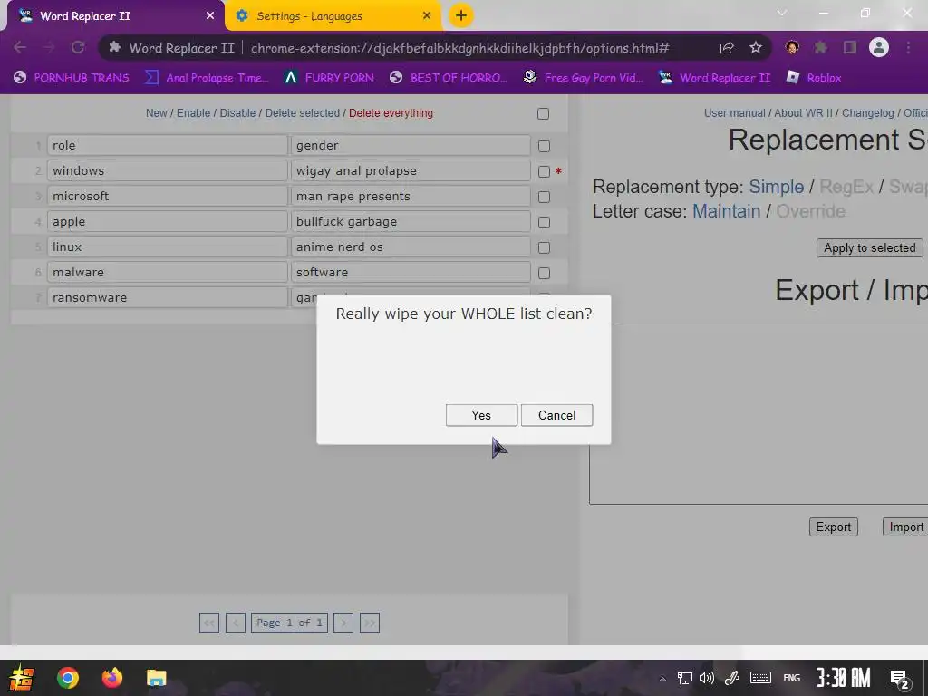Check the box for linux row
The image size is (928, 696).
pyautogui.click(x=544, y=248)
